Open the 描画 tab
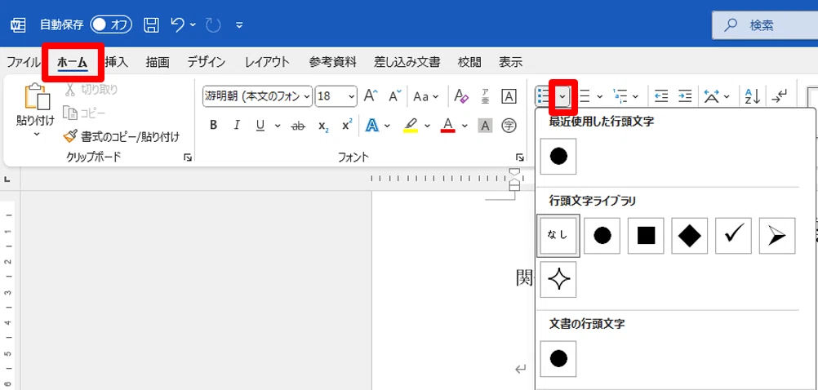818x390 pixels. point(158,62)
